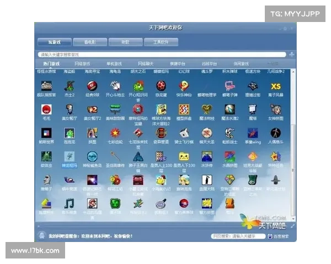Launch the frying pan game icon
This screenshot has width=331, height=264.
pos(161,204)
